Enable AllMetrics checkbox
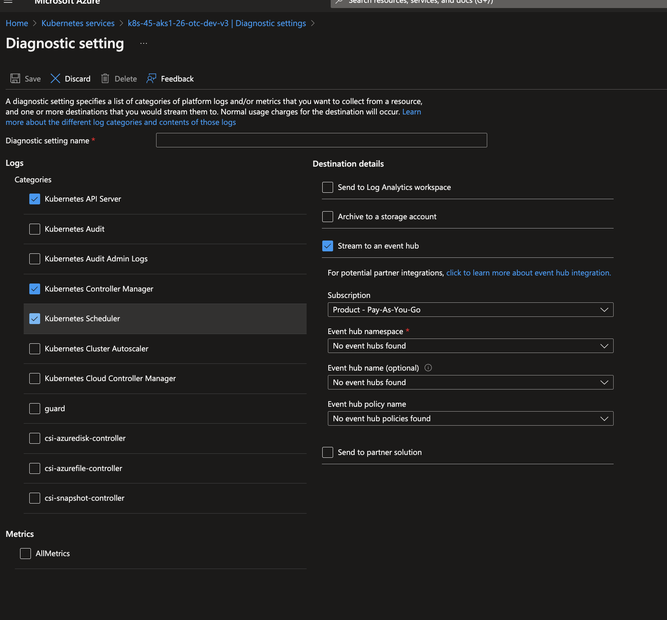The width and height of the screenshot is (667, 620). [25, 553]
